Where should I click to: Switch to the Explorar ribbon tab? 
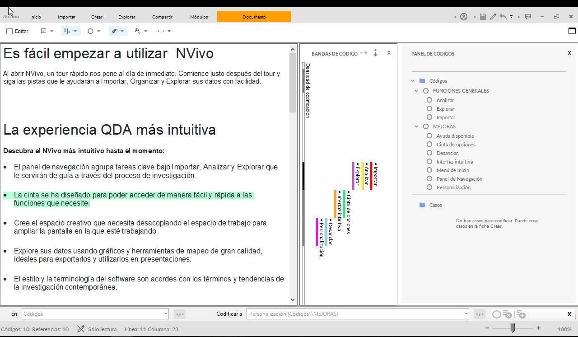[127, 17]
